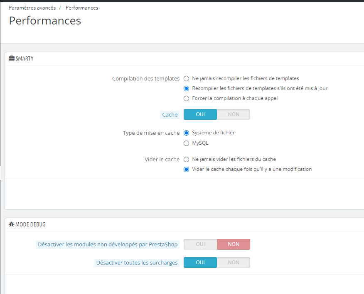
Task: Click the briefcase icon next to SMARTY
Action: (12, 58)
